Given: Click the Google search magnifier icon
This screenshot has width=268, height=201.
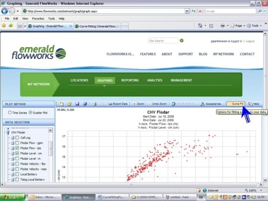Looking at the screenshot, I should pyautogui.click(x=259, y=11).
